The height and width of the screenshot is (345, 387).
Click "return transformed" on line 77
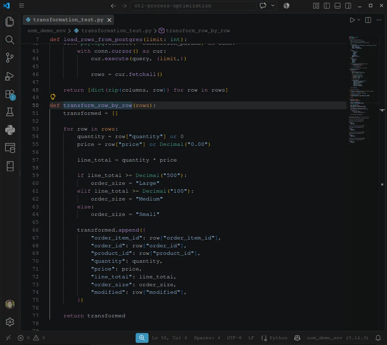tap(94, 316)
